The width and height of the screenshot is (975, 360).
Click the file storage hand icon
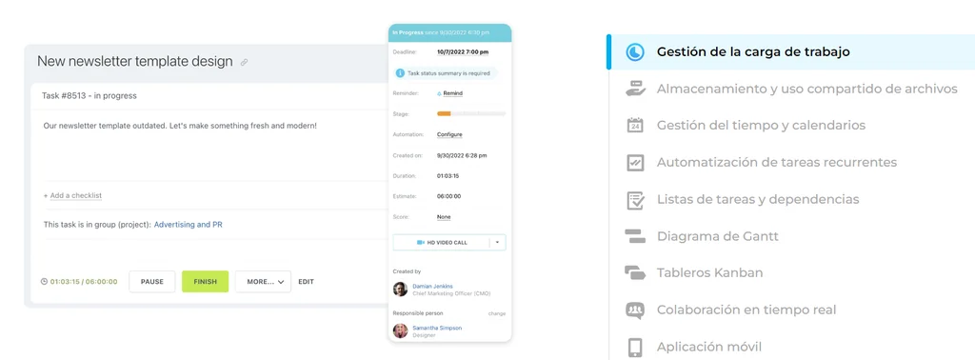635,89
